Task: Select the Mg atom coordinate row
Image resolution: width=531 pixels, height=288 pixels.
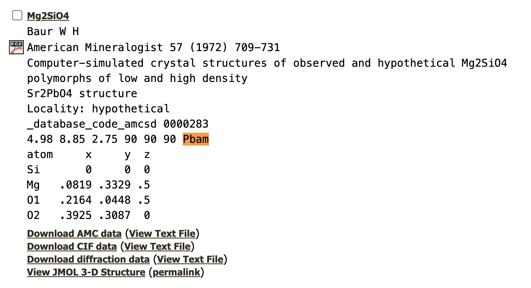Action: [x=88, y=185]
